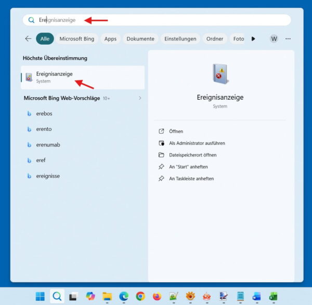Click the Öffnen external-link icon
This screenshot has width=312, height=305.
click(161, 131)
